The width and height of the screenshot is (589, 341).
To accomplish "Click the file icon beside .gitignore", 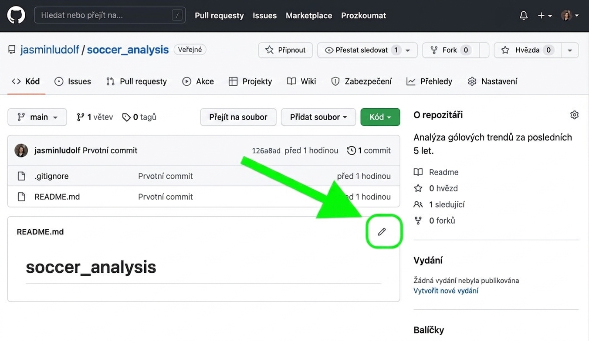I will pyautogui.click(x=21, y=176).
